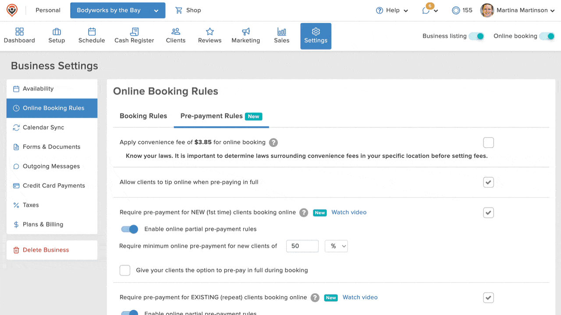561x315 pixels.
Task: Click the Shop cart icon
Action: coord(179,10)
